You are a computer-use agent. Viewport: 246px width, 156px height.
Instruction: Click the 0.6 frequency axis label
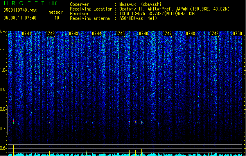[3, 148]
